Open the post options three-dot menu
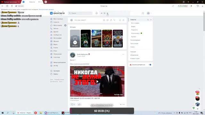Image resolution: width=205 pixels, height=115 pixels. [123, 54]
